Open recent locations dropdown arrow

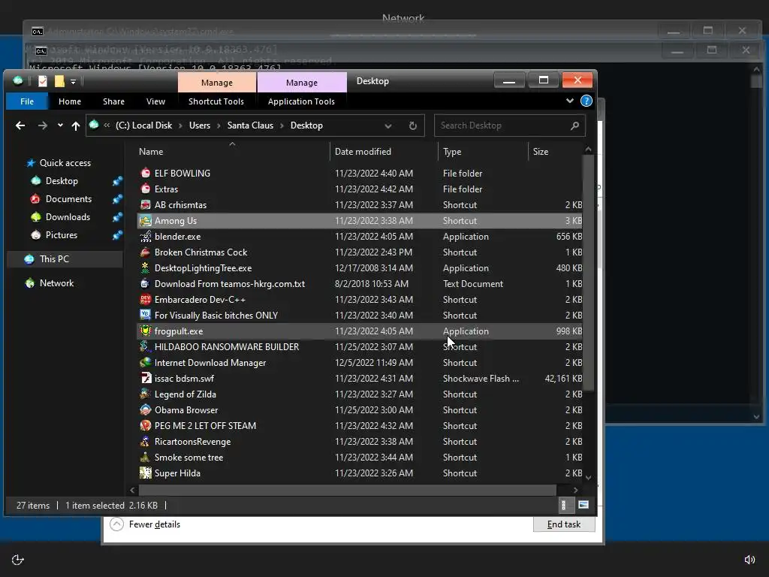(60, 125)
